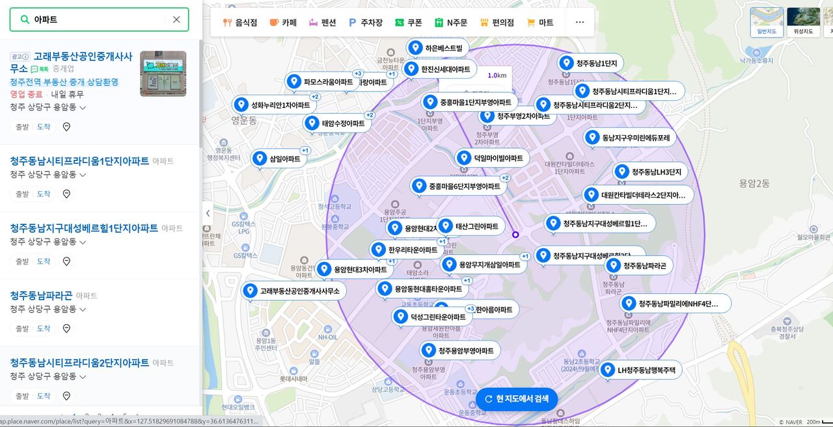Click the 덕일마이빌아파트 map marker

(492, 158)
